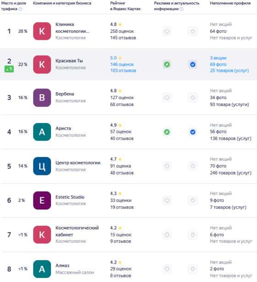Click the grey verified icon for Алмаз
The width and height of the screenshot is (257, 282).
(193, 269)
